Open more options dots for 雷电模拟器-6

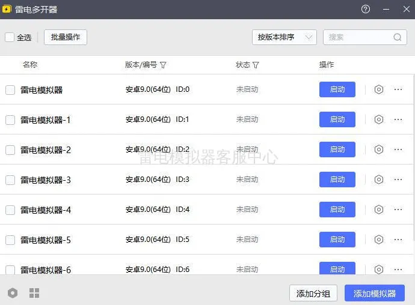click(398, 270)
